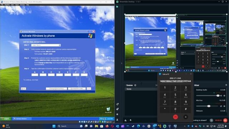Open the weather widget in the taskbar
229x129 pixels.
pyautogui.click(x=6, y=126)
